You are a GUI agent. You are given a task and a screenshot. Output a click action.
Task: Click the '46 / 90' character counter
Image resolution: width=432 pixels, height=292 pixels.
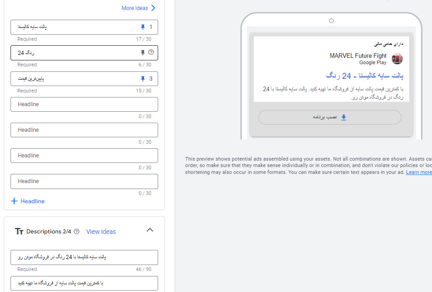tap(144, 270)
